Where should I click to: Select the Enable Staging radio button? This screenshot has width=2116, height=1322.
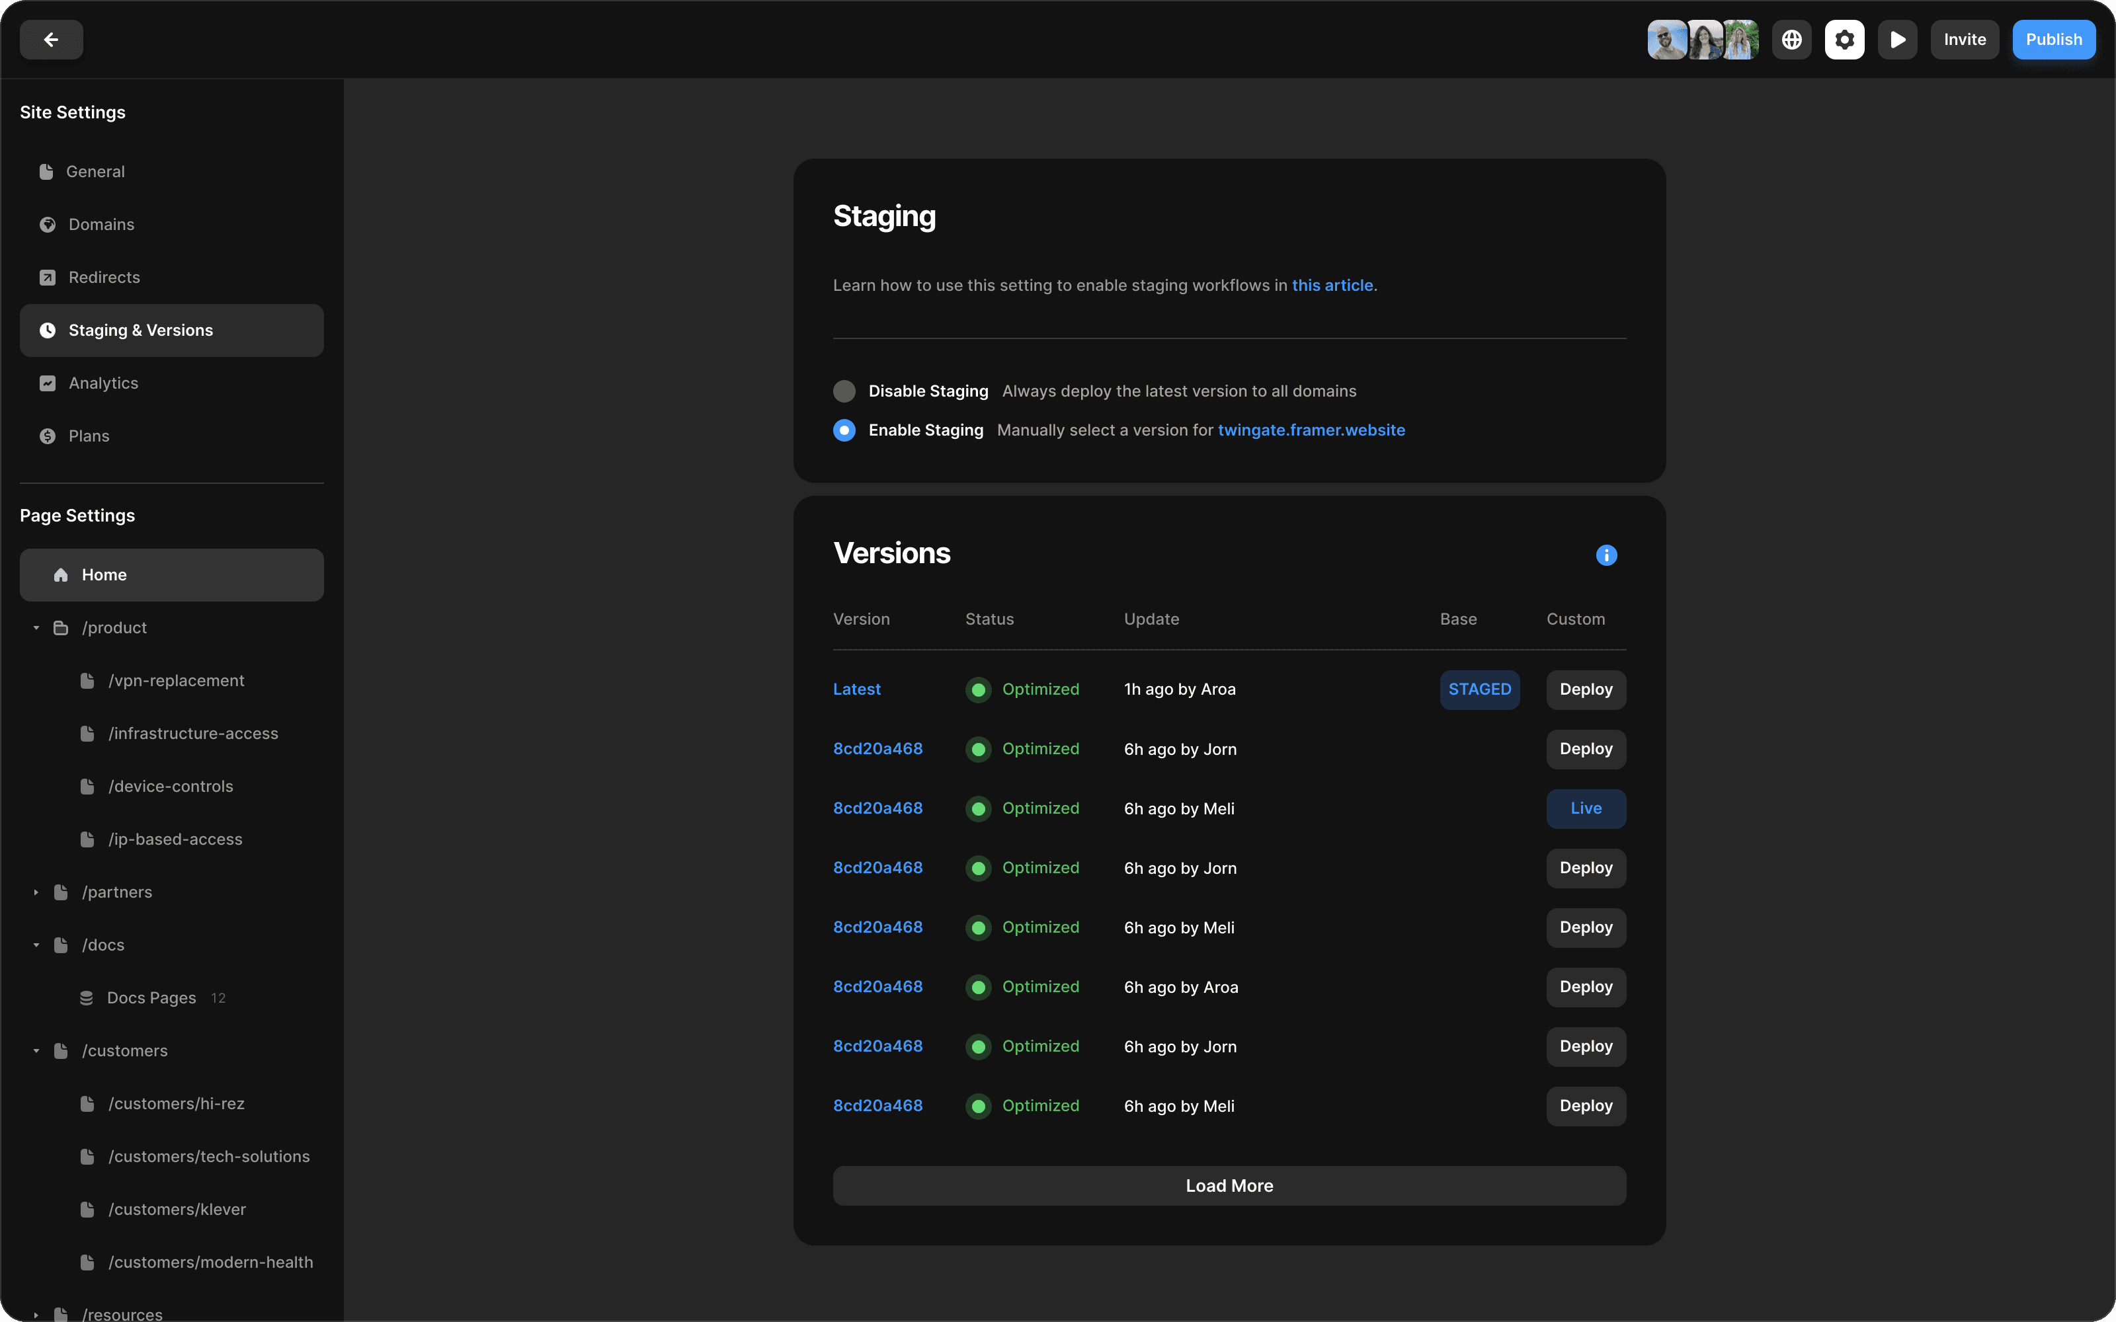click(x=844, y=430)
